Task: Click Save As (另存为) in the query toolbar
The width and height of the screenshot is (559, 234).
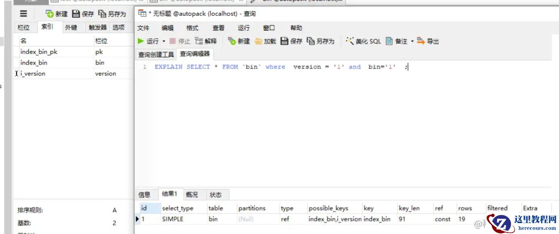Action: (x=320, y=41)
